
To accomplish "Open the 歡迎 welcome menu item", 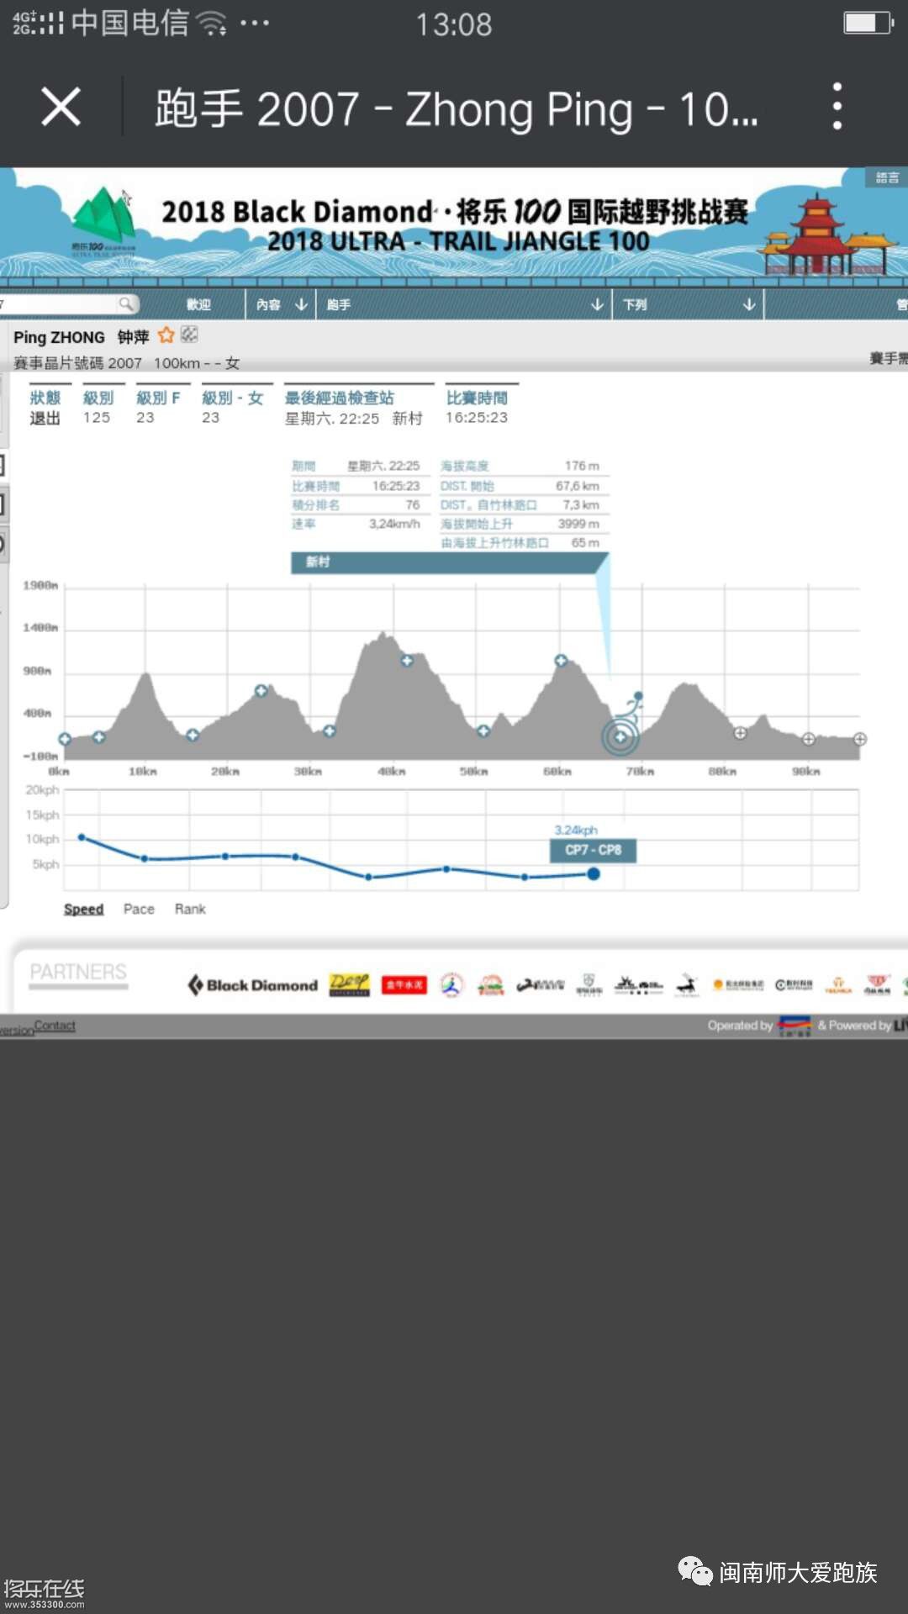I will pyautogui.click(x=198, y=304).
